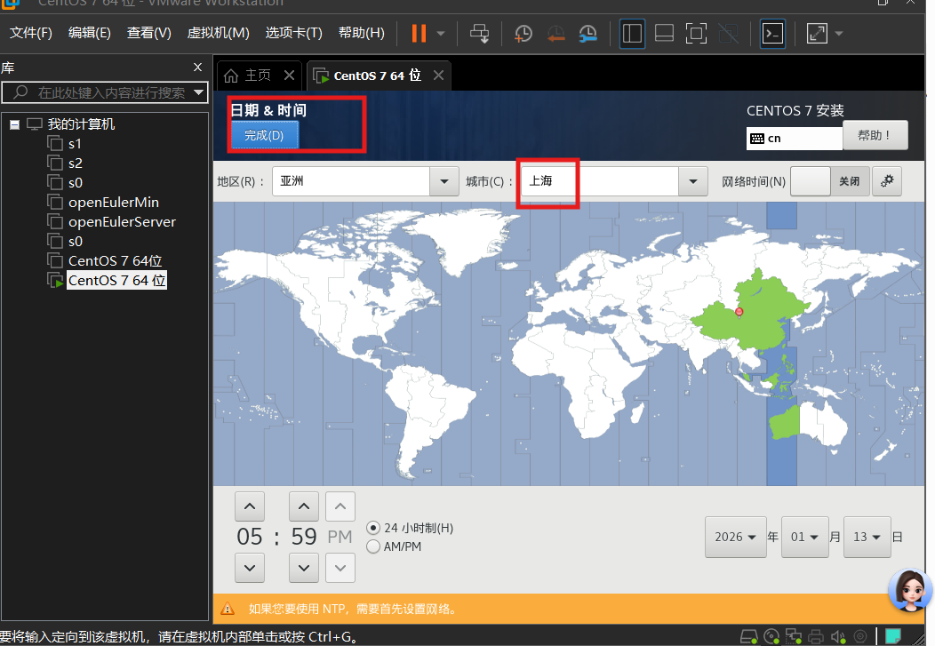Select the s1 virtual machine
Viewport: 935px width, 646px height.
pos(75,144)
